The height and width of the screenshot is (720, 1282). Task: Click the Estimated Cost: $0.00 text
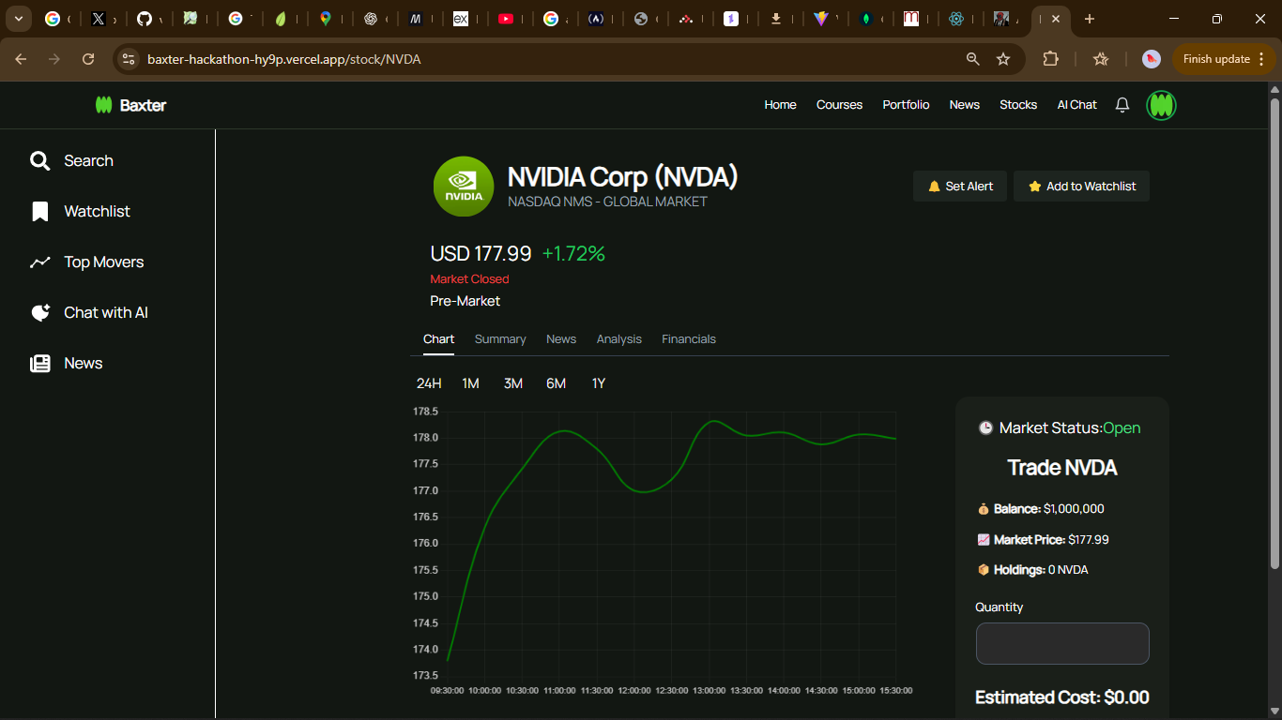[x=1062, y=697]
